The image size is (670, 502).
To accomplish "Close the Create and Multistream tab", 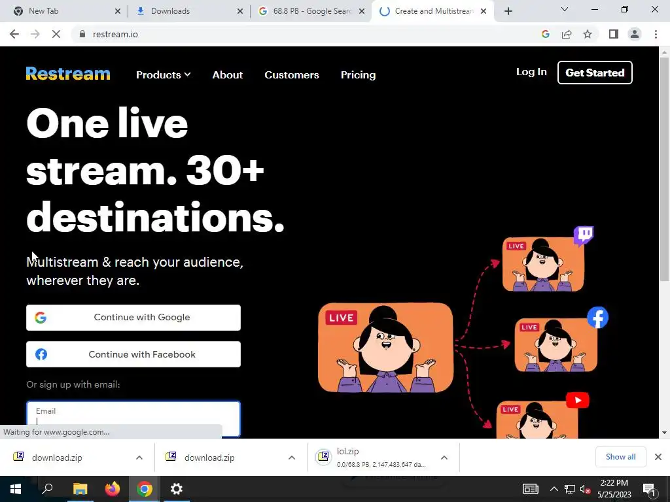I will pyautogui.click(x=484, y=11).
